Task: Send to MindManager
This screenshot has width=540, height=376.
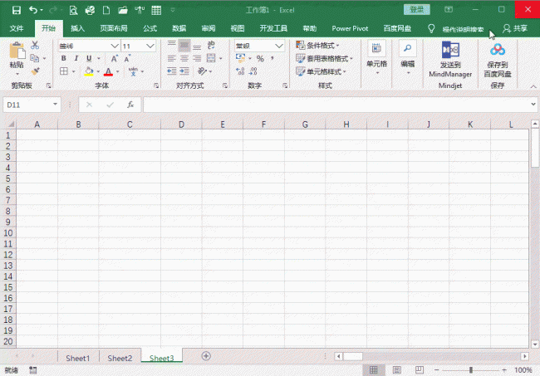Action: pos(450,59)
